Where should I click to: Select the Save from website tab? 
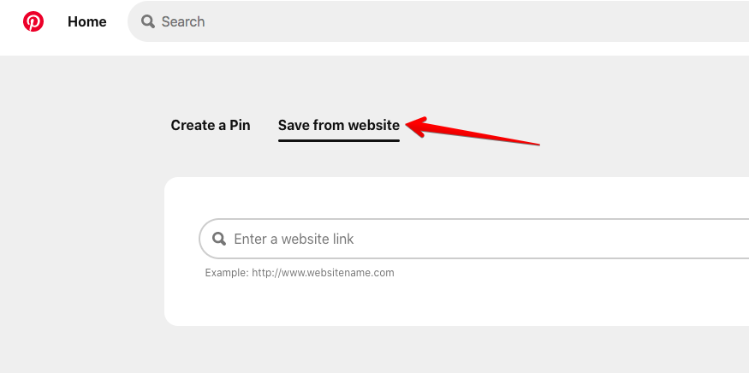339,125
